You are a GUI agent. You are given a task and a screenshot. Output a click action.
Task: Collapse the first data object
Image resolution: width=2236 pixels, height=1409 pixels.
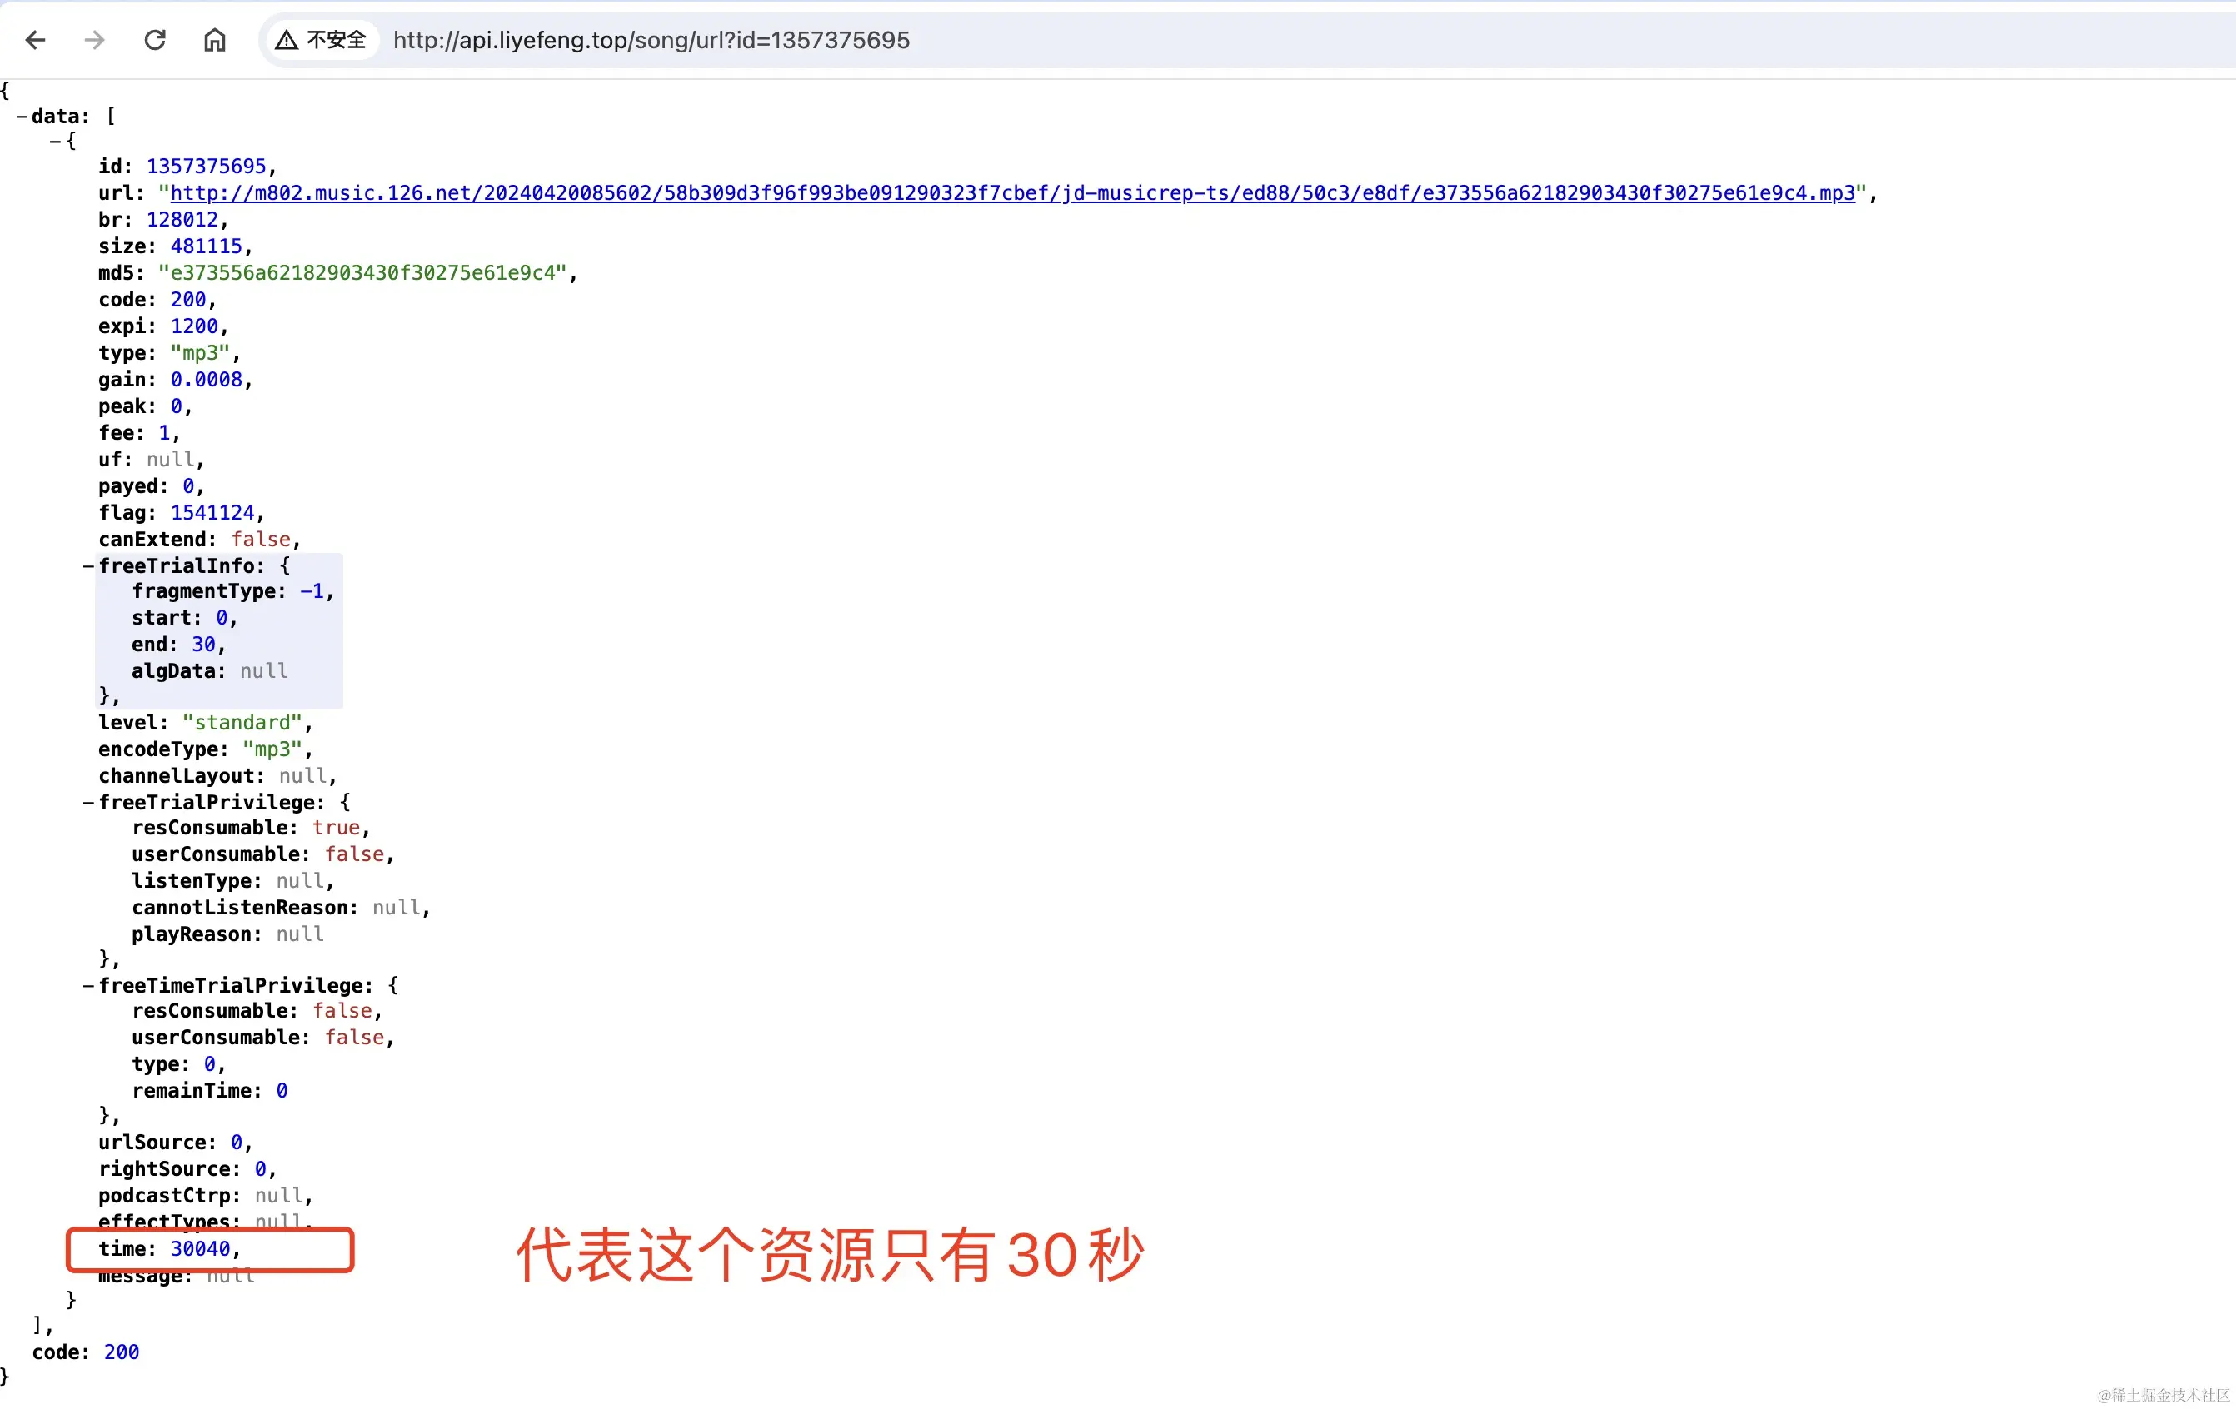point(55,141)
